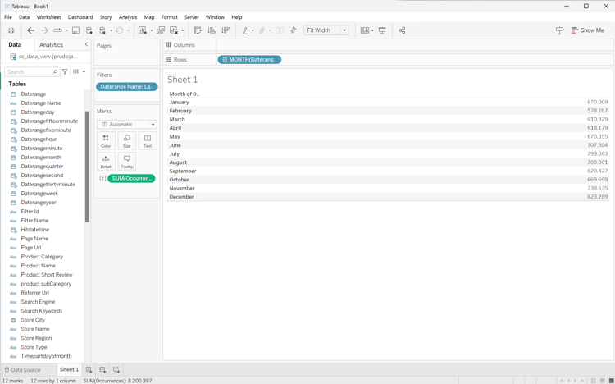Open the Analysis menu
Image resolution: width=615 pixels, height=384 pixels.
(x=128, y=17)
